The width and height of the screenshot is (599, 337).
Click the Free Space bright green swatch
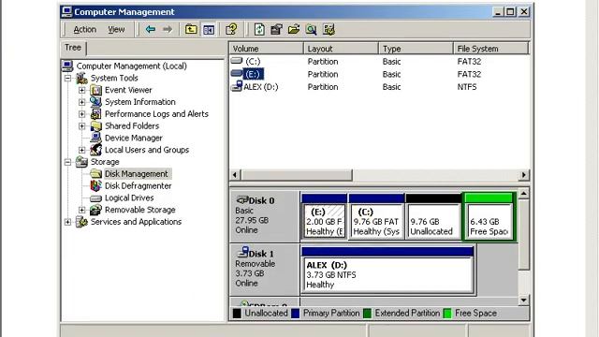pyautogui.click(x=447, y=314)
